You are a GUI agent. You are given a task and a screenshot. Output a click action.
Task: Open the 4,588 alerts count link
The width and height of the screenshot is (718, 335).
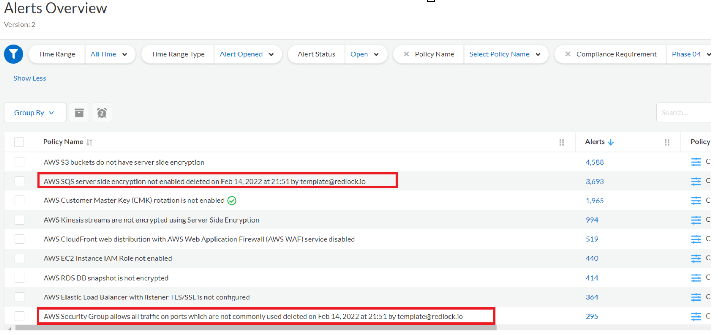(595, 162)
